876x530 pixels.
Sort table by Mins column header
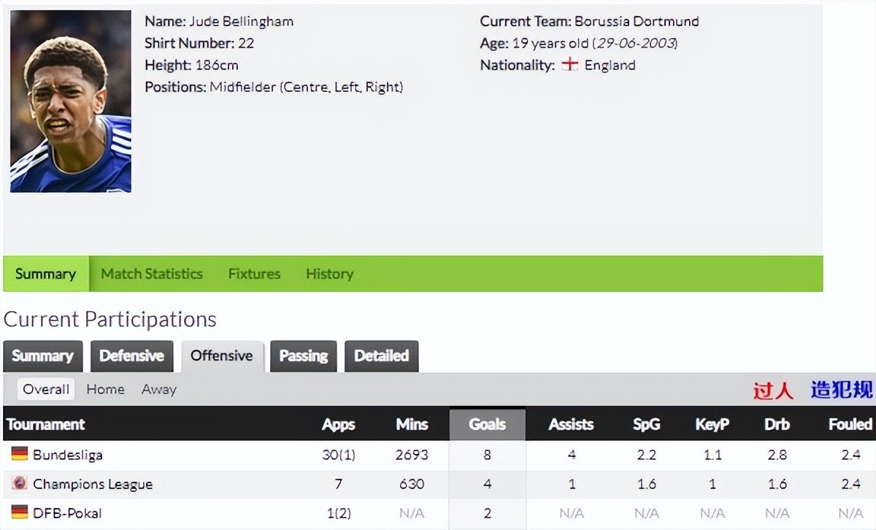coord(412,424)
